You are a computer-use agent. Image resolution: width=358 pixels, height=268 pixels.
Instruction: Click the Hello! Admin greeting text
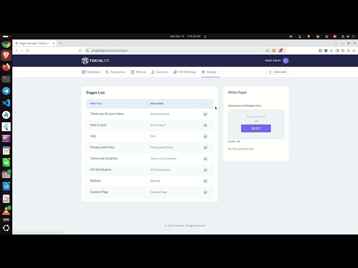tap(272, 60)
